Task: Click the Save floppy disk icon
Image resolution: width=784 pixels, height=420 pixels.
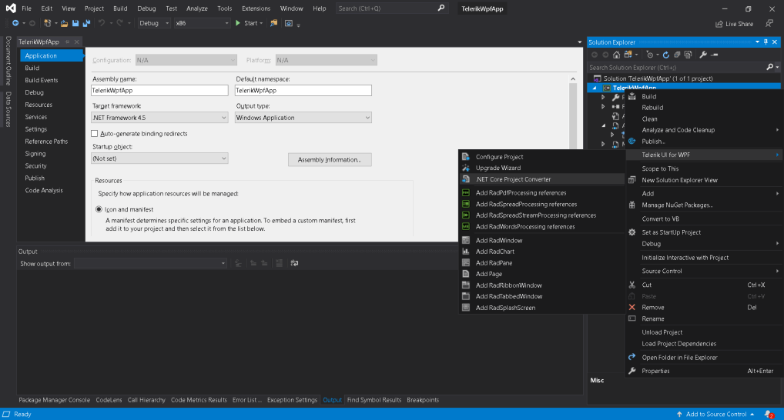Action: [x=75, y=23]
